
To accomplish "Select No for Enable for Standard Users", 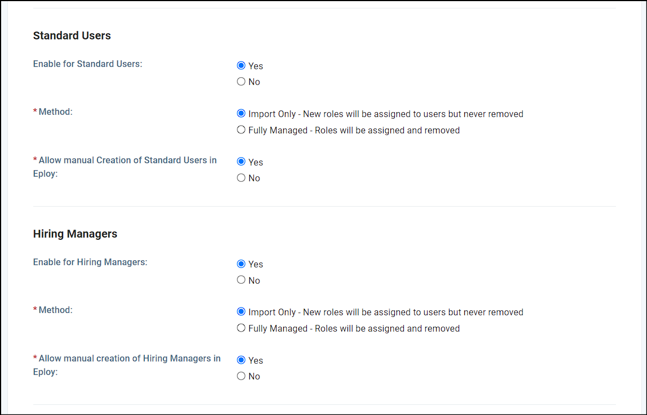I will click(x=241, y=81).
